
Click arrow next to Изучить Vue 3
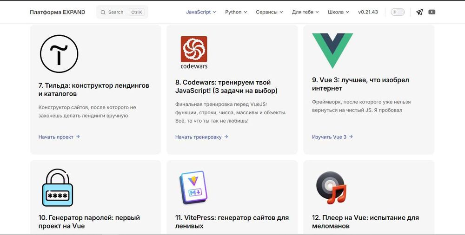pyautogui.click(x=351, y=137)
